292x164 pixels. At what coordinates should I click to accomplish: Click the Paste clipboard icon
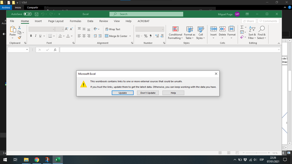click(x=13, y=29)
